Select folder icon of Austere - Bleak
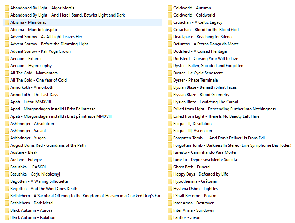This screenshot has height=223, width=295. coord(7,152)
